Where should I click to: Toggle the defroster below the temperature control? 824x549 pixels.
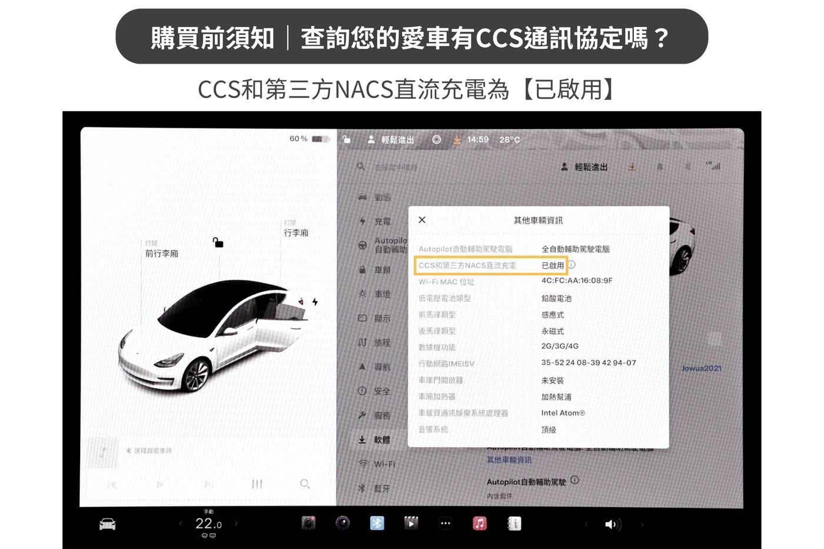(x=207, y=535)
